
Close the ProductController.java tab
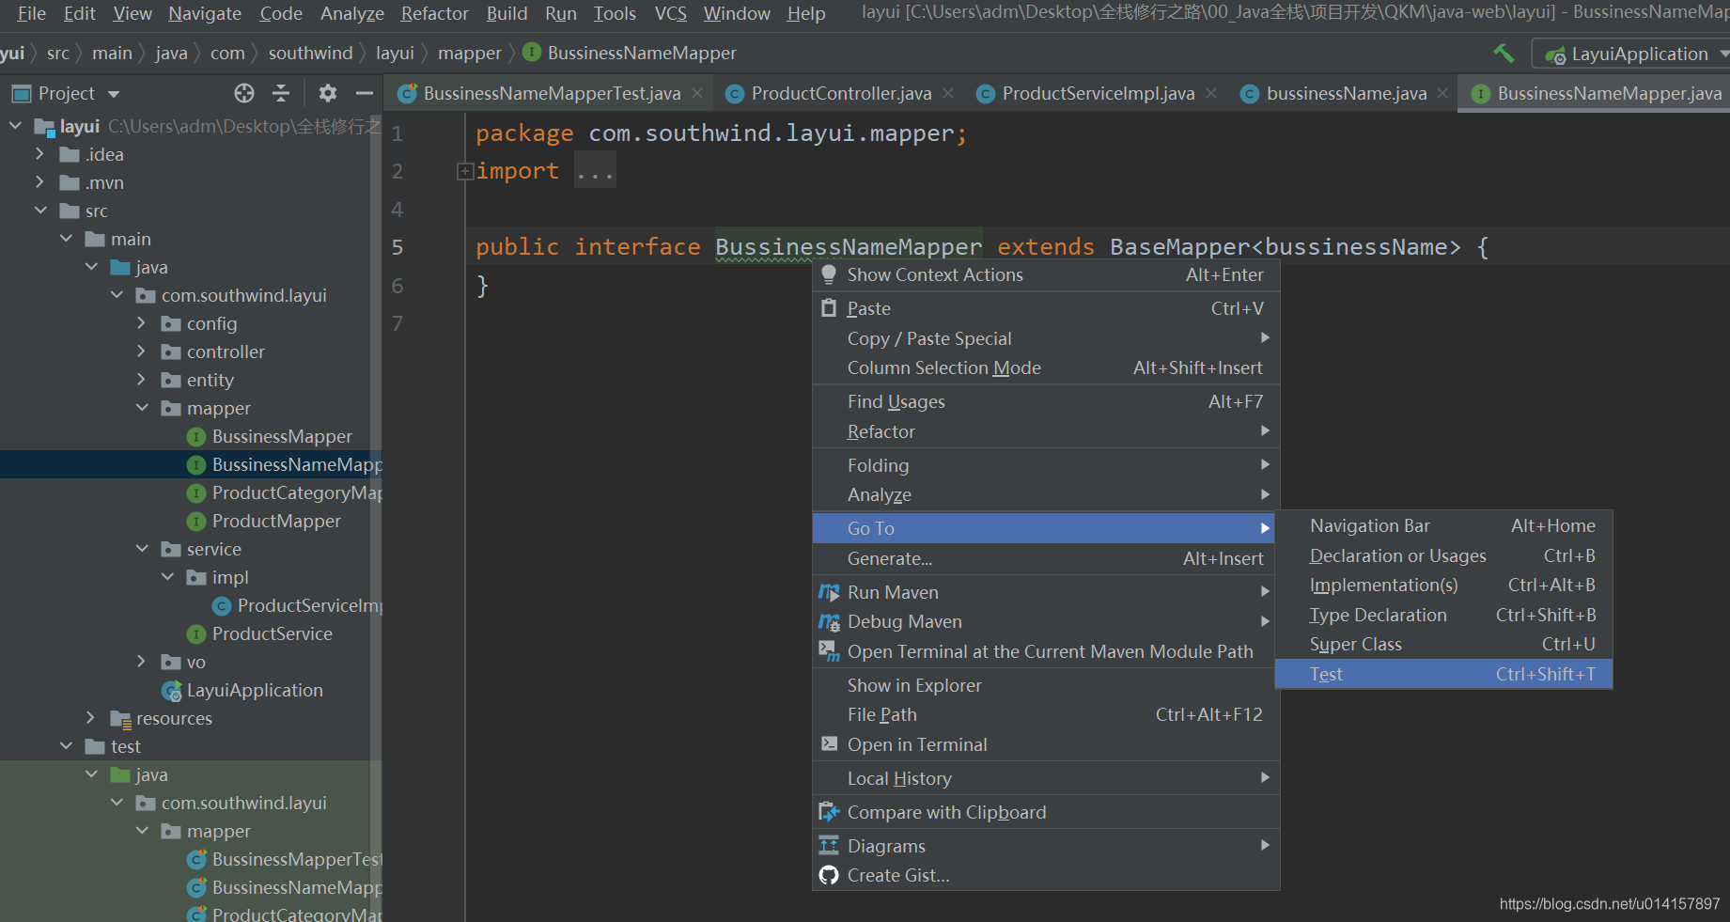pyautogui.click(x=948, y=93)
